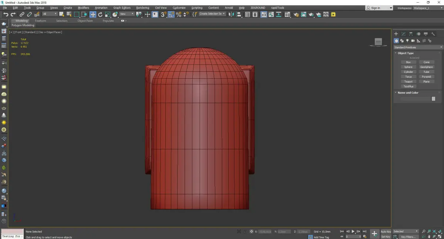The image size is (444, 239).
Task: Click the object color swatch
Action: point(433,99)
